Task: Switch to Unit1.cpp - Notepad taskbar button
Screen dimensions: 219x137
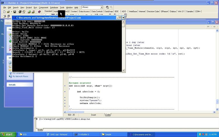Action: pos(59,134)
